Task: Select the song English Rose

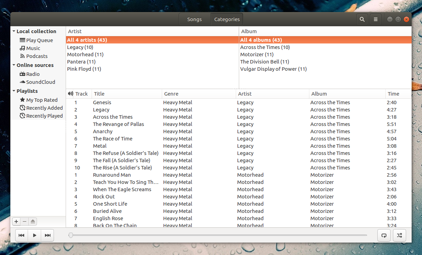Action: [x=239, y=218]
